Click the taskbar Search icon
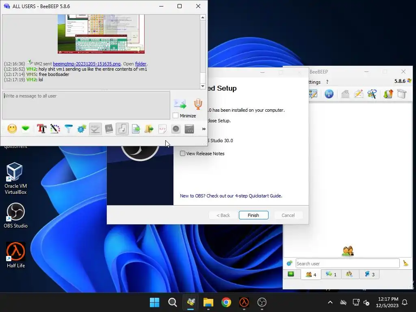Viewport: 416px width, 312px height. click(x=172, y=302)
